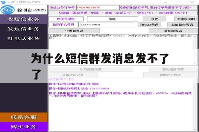Focus the 收信业务订单号 input field
199x132 pixels.
[97, 8]
